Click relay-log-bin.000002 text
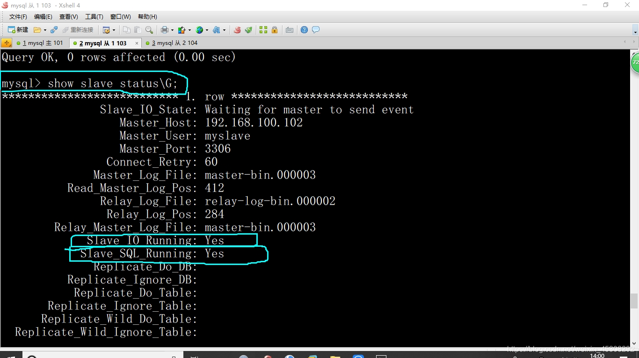 click(x=270, y=201)
